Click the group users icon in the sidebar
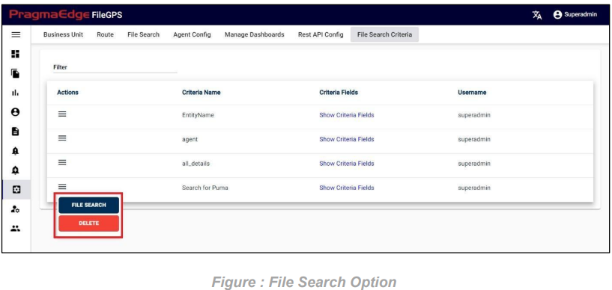 click(x=15, y=229)
